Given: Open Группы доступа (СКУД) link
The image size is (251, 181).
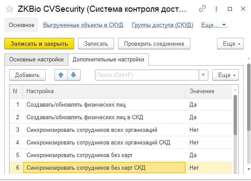Looking at the screenshot, I should point(163,25).
